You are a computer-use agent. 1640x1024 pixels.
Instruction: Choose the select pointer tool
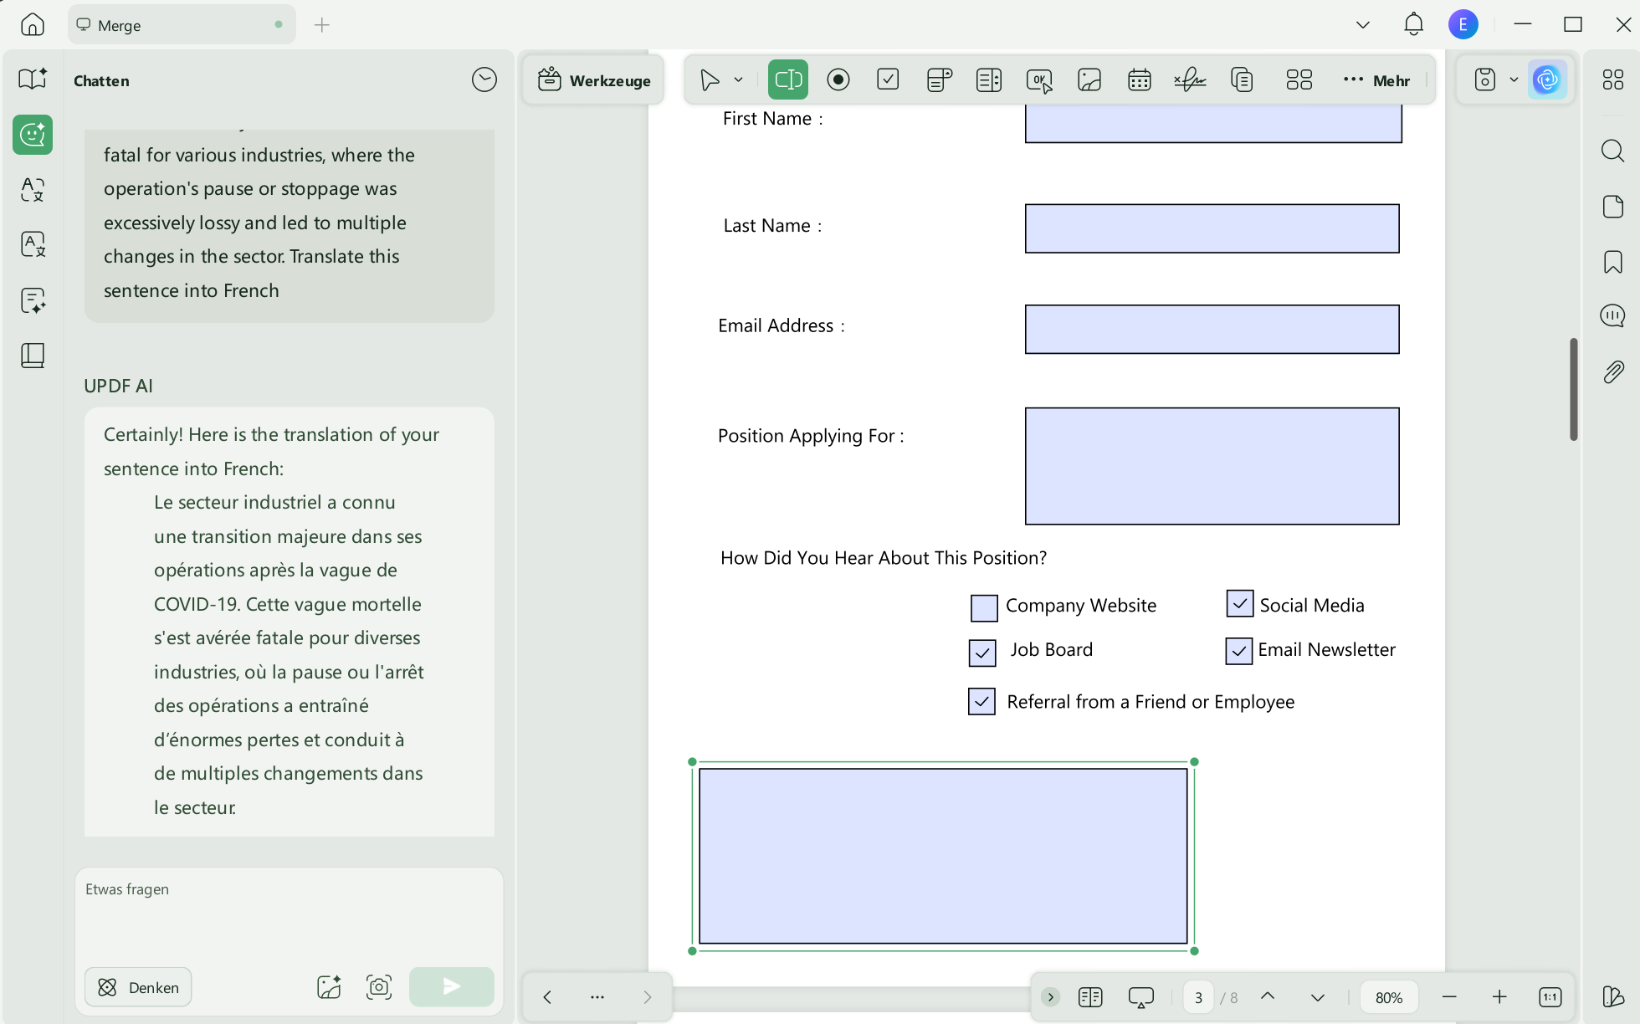710,79
